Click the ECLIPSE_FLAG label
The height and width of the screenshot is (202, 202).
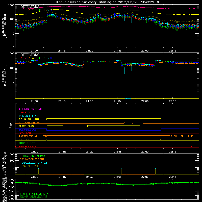[x=28, y=130]
